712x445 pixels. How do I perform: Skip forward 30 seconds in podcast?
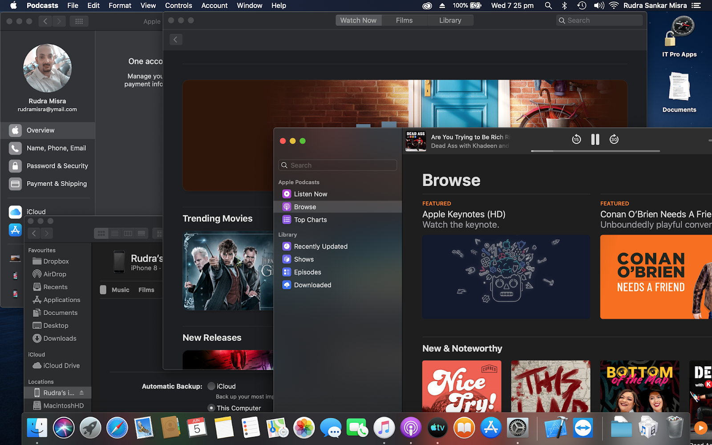point(614,140)
